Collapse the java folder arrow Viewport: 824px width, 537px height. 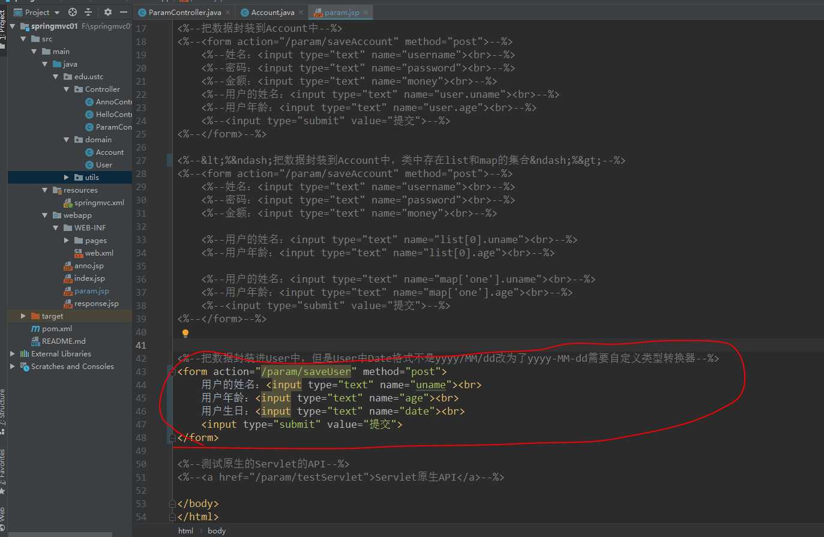click(45, 64)
